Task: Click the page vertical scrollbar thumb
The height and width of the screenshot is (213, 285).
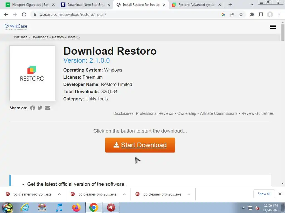Action: pyautogui.click(x=282, y=33)
